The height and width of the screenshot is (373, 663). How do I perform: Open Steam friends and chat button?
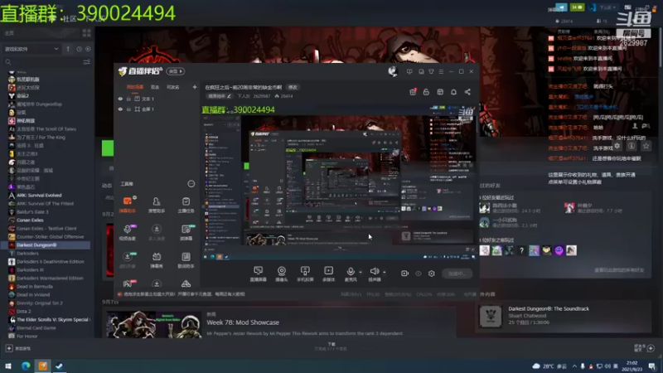pos(645,348)
